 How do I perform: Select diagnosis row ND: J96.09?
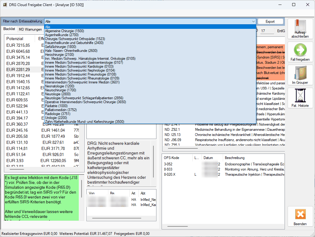[x=224, y=140]
